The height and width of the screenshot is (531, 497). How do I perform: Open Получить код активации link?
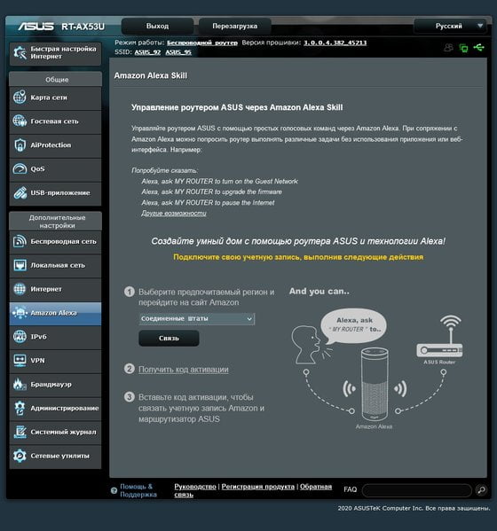[184, 370]
